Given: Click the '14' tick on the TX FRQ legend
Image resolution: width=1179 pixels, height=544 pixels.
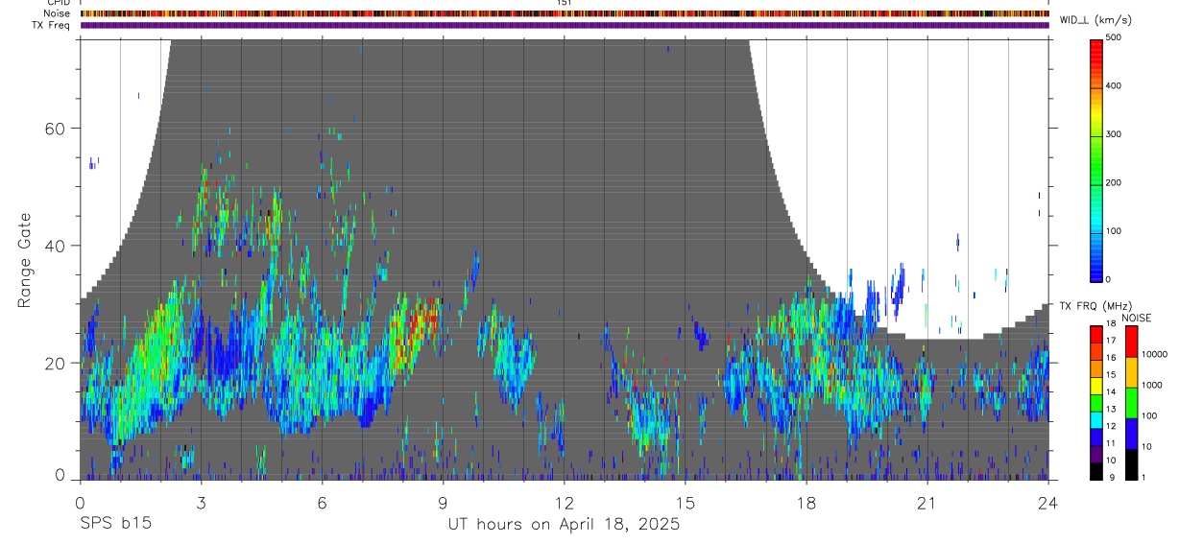Looking at the screenshot, I should 1111,391.
